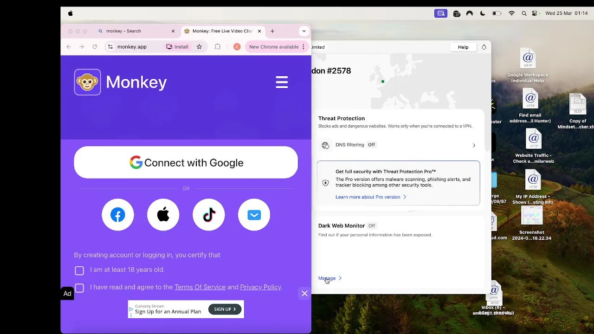Sign in with email envelope icon

pyautogui.click(x=254, y=215)
